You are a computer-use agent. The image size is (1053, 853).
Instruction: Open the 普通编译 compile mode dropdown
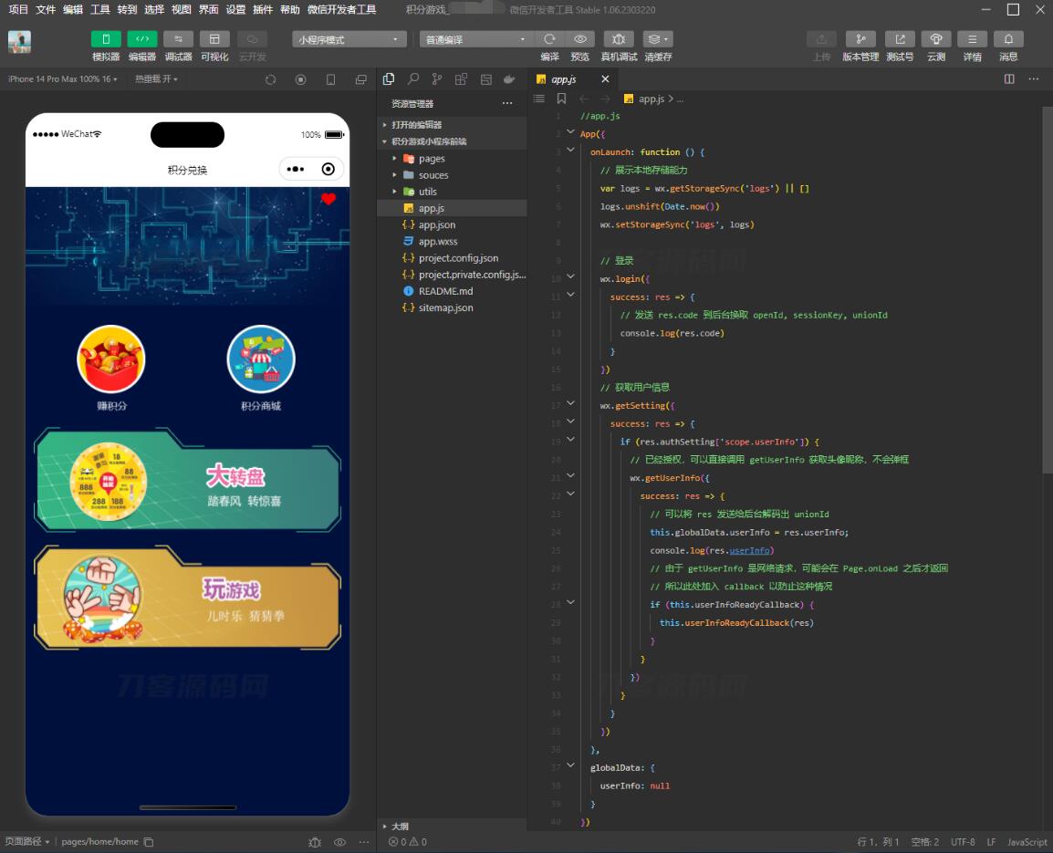475,40
